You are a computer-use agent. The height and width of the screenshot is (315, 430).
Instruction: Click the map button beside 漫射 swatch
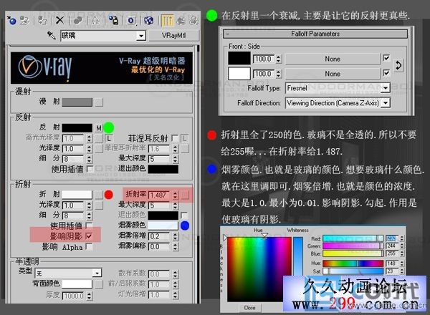(99, 102)
